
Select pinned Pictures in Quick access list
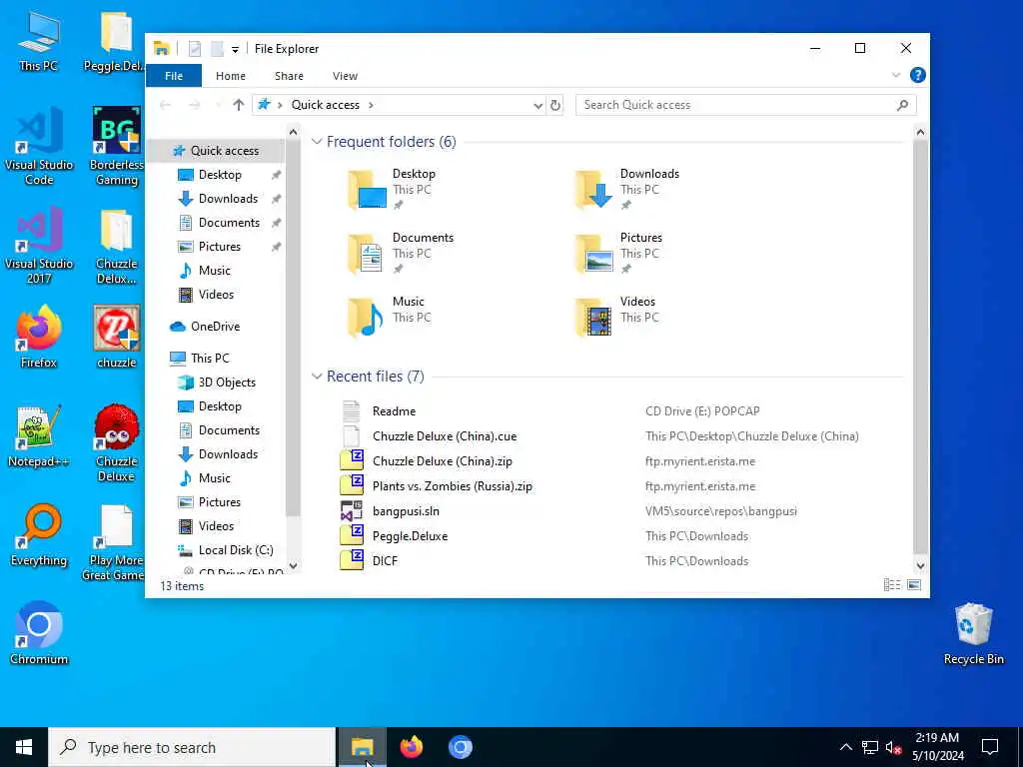click(x=220, y=247)
